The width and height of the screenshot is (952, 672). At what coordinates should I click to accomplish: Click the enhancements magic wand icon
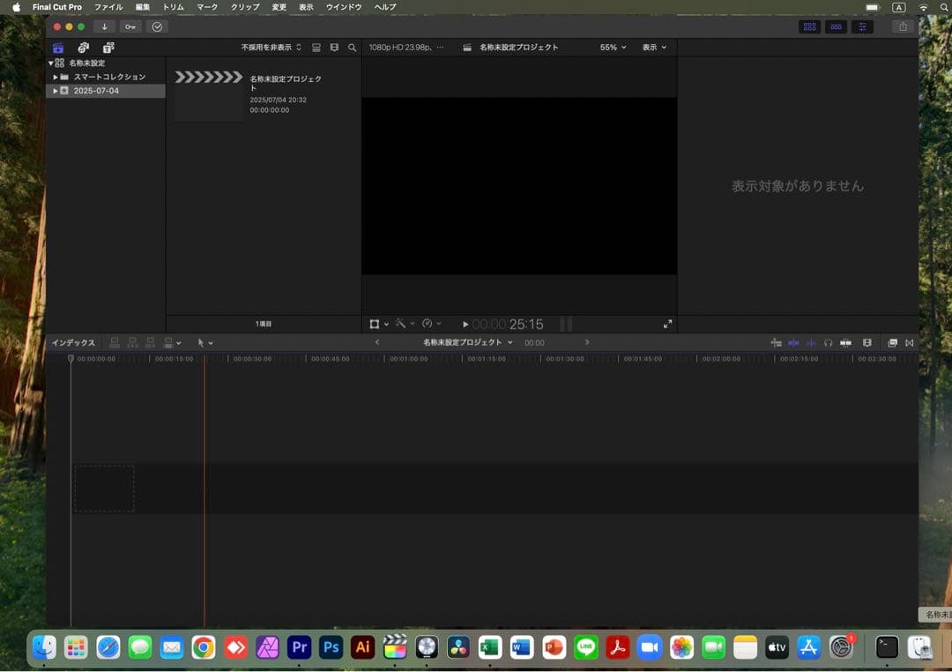(402, 324)
